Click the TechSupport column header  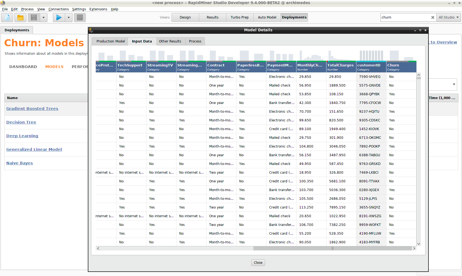(x=131, y=67)
